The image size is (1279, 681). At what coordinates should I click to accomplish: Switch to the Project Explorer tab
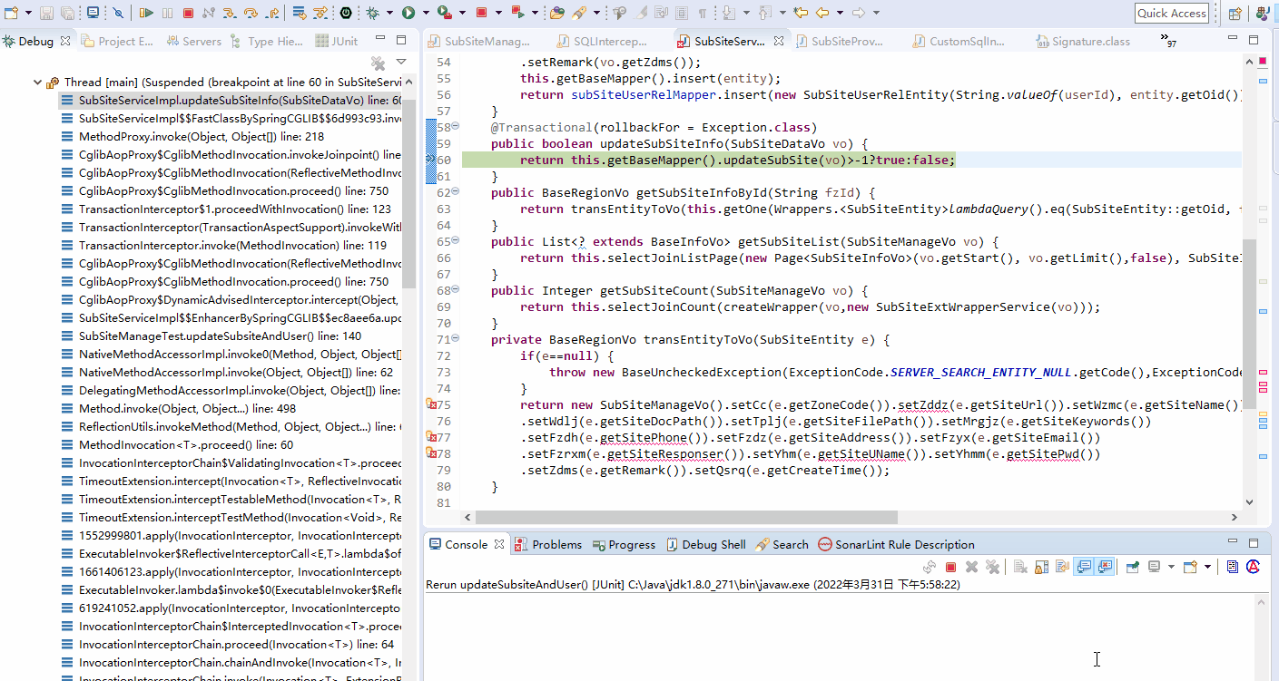point(117,41)
